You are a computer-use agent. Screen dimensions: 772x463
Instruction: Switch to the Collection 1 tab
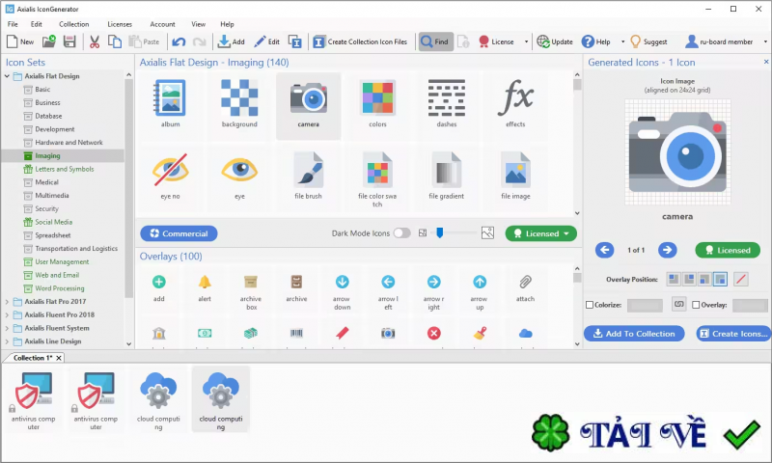pos(32,358)
